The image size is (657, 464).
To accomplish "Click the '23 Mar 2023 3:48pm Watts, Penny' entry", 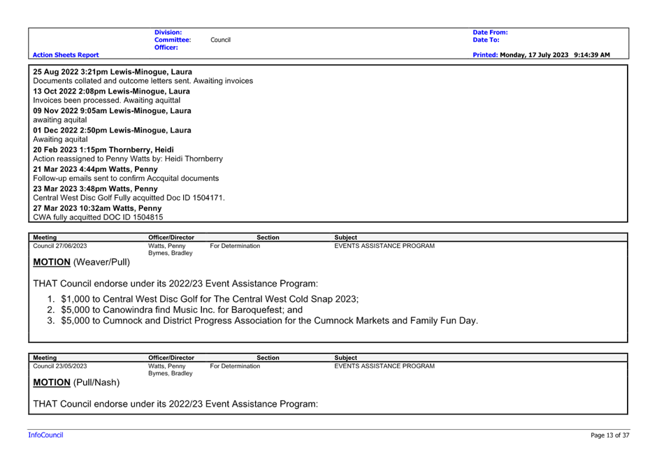I will pyautogui.click(x=96, y=189).
